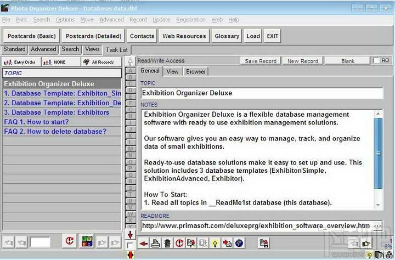Toggle the small checkbox below alphabet index
This screenshot has width=395, height=260.
pos(130,245)
